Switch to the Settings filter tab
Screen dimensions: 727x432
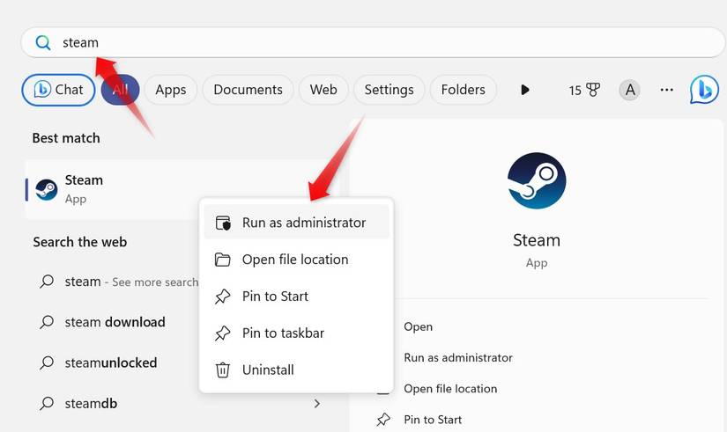click(389, 90)
